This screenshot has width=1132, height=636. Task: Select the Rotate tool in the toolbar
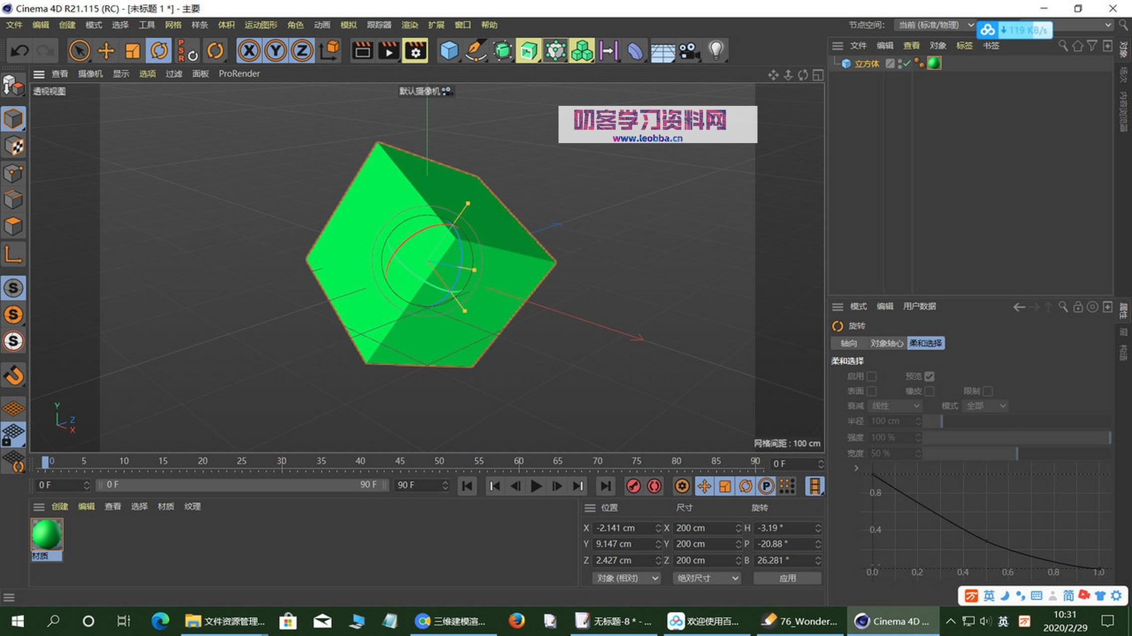tap(159, 50)
